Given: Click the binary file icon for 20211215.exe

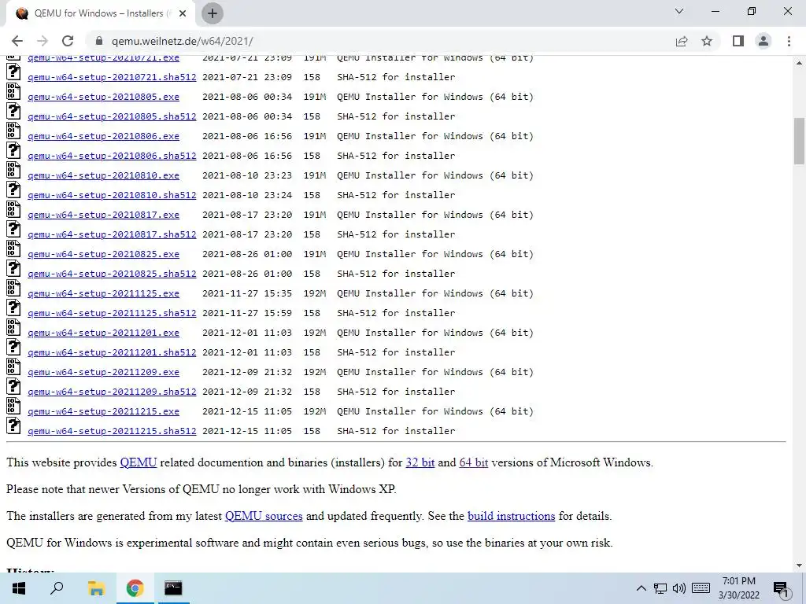Looking at the screenshot, I should pos(13,406).
